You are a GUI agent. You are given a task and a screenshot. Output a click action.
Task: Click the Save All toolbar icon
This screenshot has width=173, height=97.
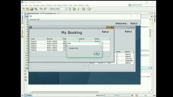pyautogui.click(x=36, y=9)
